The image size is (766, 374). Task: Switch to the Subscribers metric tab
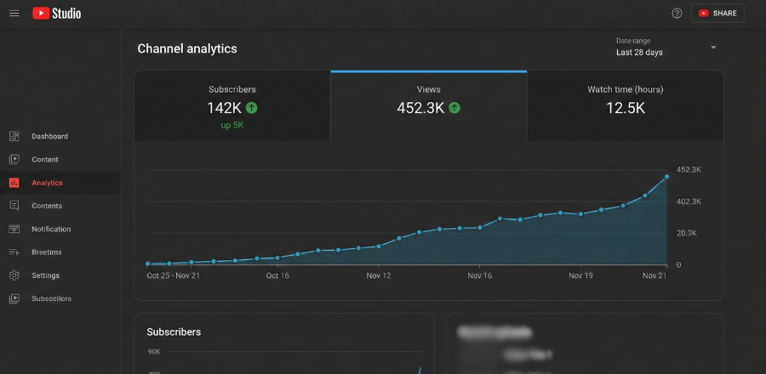232,105
